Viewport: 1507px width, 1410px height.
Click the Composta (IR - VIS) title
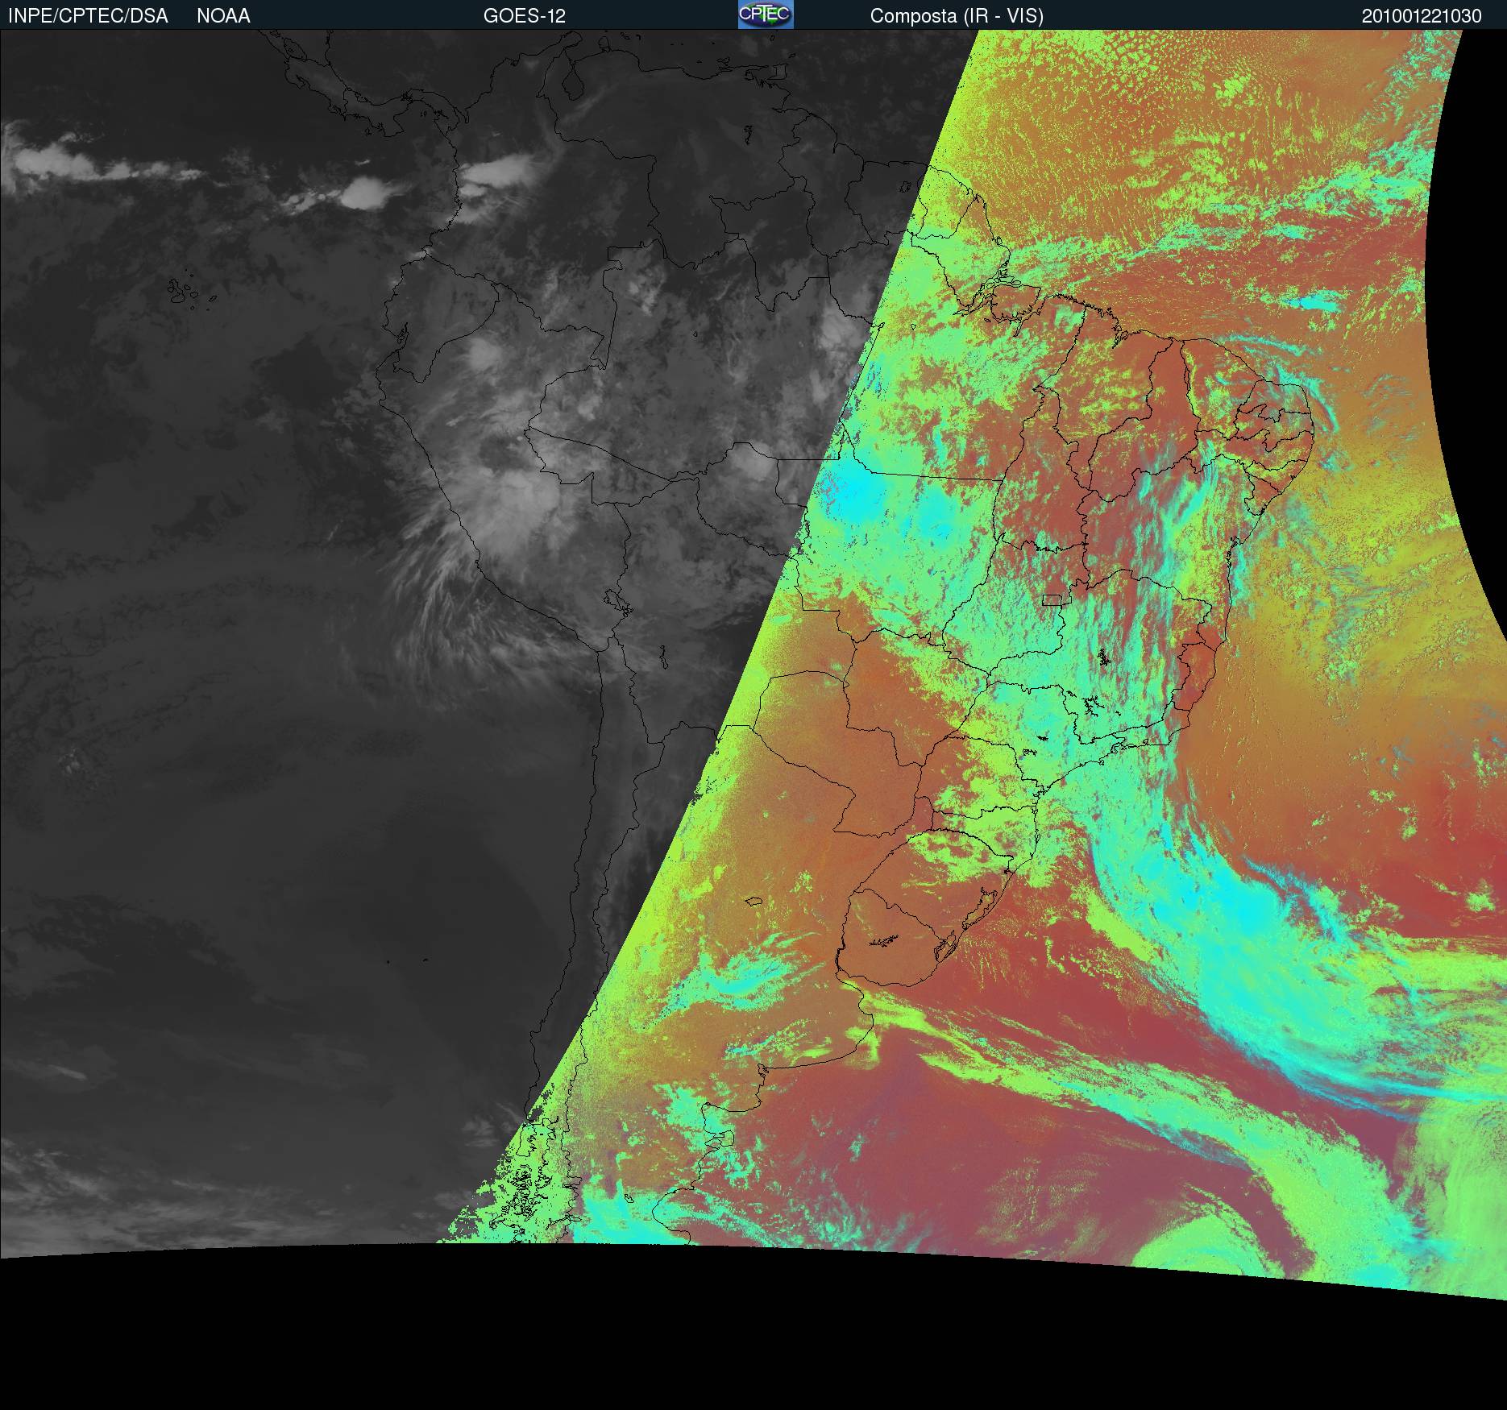click(957, 16)
